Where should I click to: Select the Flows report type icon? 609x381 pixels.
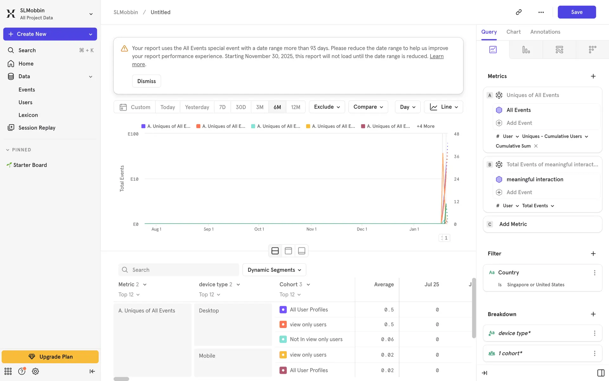point(559,50)
